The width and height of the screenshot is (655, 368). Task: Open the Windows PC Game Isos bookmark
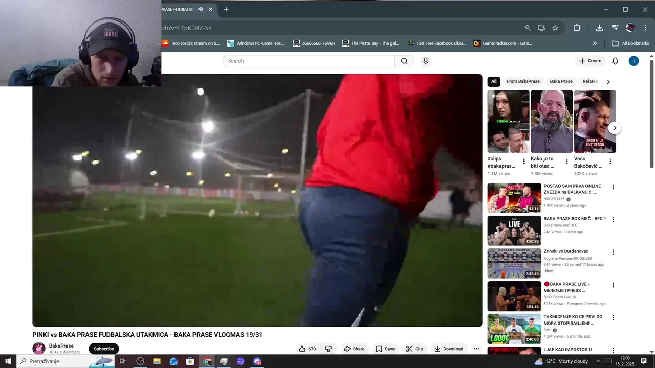pyautogui.click(x=256, y=43)
